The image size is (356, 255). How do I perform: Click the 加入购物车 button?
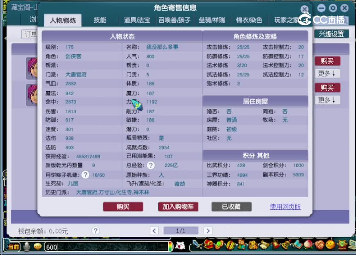click(x=177, y=207)
